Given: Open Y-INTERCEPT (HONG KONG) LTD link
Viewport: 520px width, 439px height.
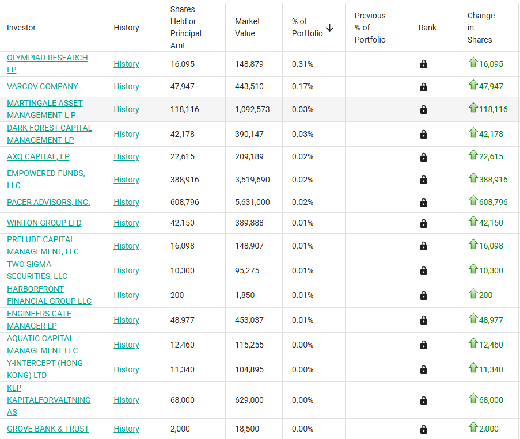Looking at the screenshot, I should (x=45, y=369).
